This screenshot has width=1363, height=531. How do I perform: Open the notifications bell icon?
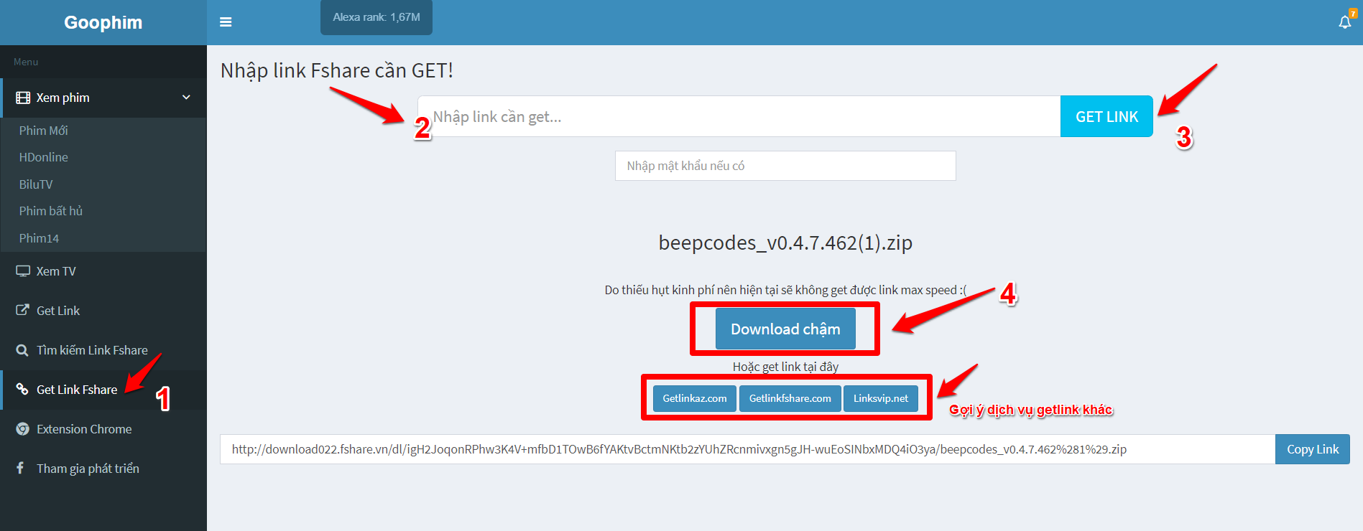click(1345, 22)
